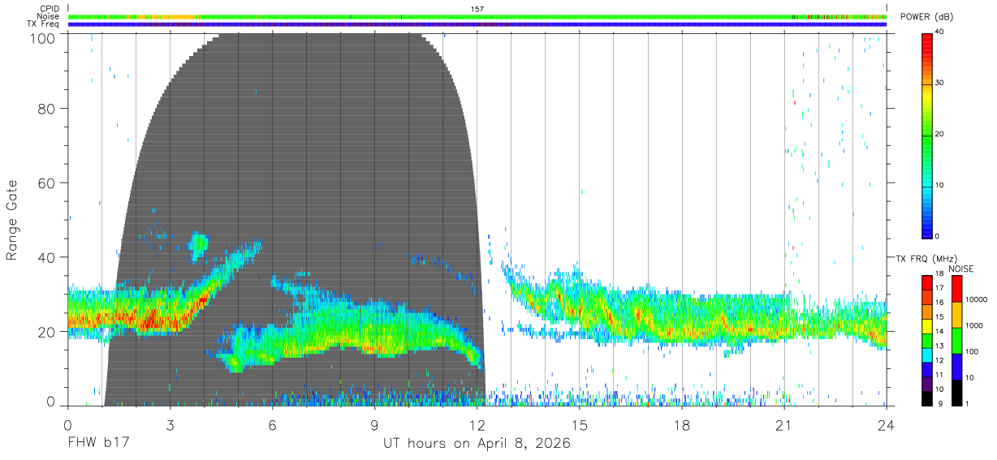997x460 pixels.
Task: Click the 14 MHz TX frequency legend label
Action: [x=939, y=331]
